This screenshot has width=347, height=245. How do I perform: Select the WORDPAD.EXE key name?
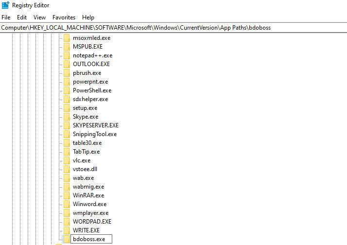[92, 222]
